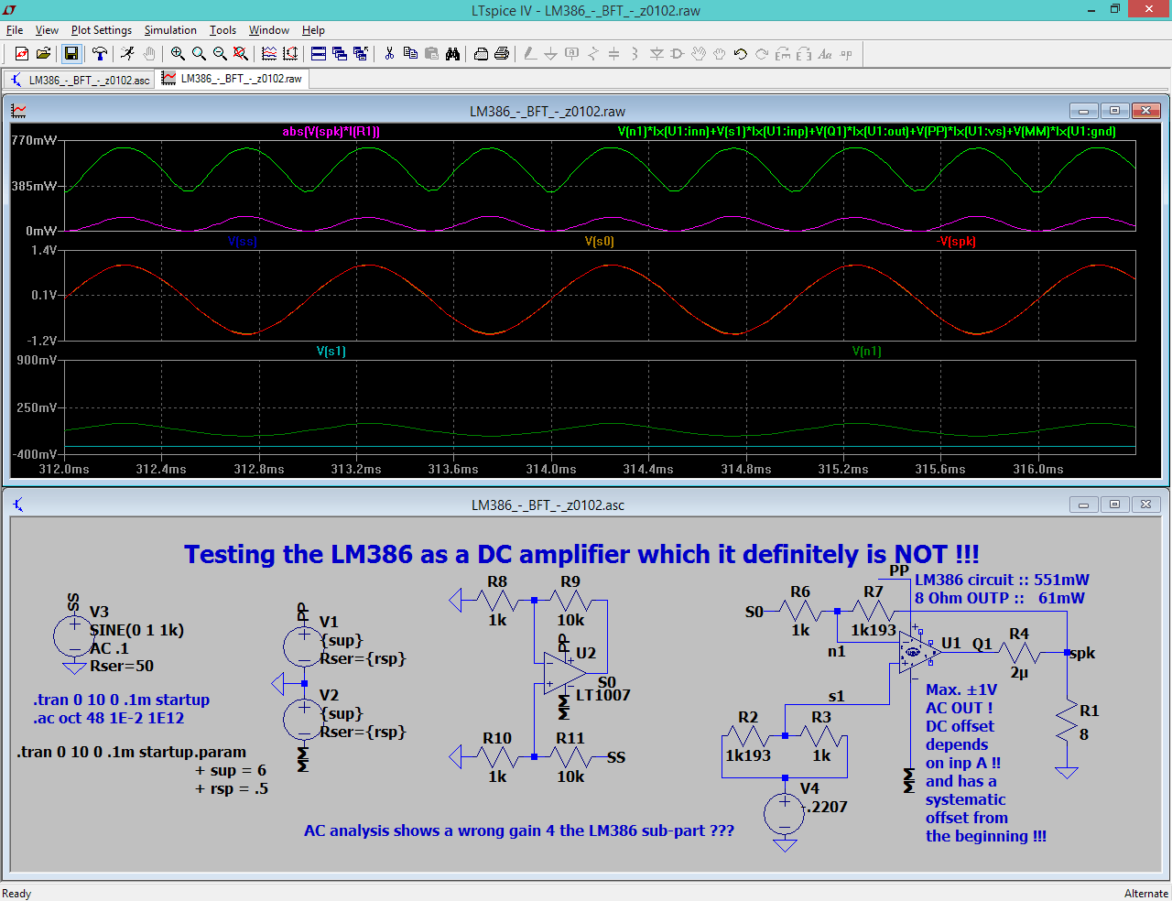The image size is (1172, 901).
Task: Click the '.ac oct 48 1E-2 1E12' directive
Action: point(109,718)
